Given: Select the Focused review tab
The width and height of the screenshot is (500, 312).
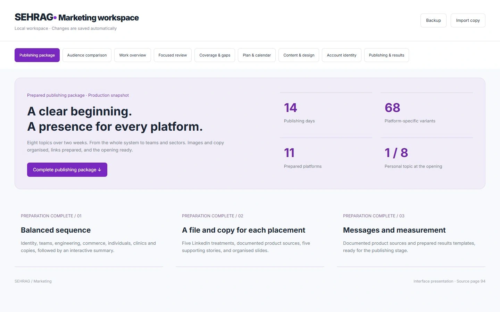Looking at the screenshot, I should tap(173, 55).
